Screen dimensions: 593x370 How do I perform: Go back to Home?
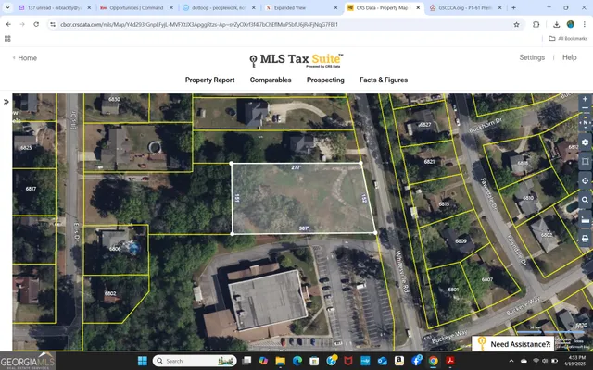pyautogui.click(x=26, y=58)
